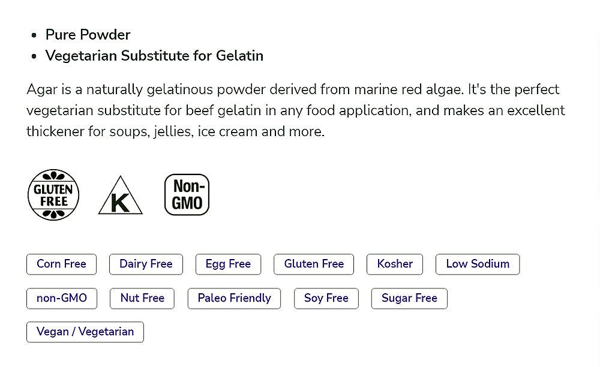The height and width of the screenshot is (367, 600).
Task: Click the Egg Free tag
Action: coord(228,264)
